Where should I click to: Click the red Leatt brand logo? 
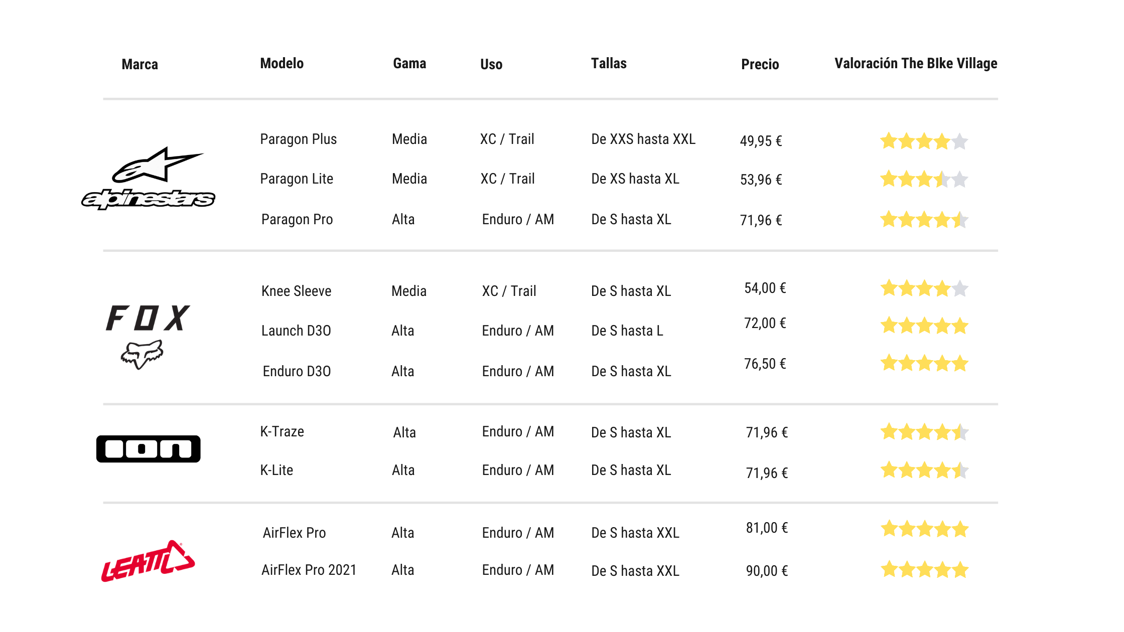[x=148, y=561]
